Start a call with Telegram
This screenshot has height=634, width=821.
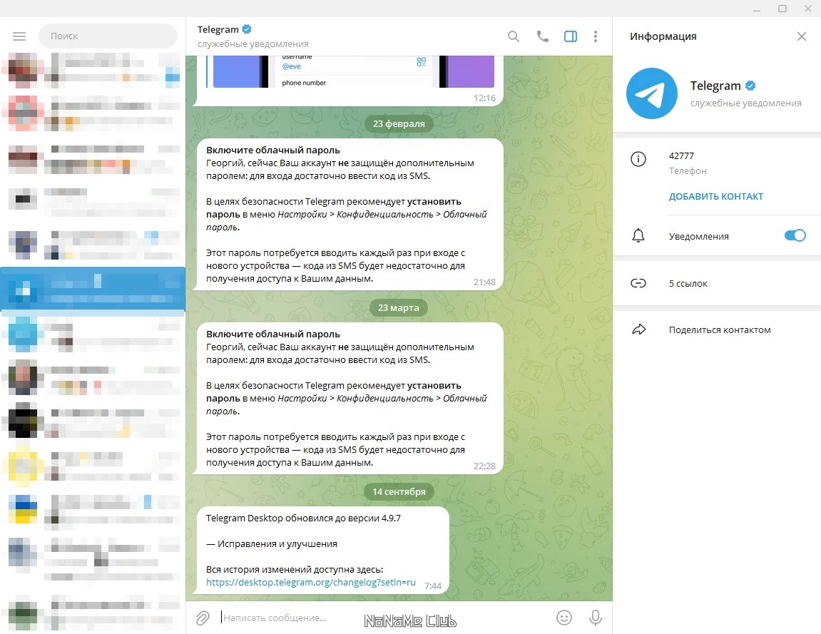[x=542, y=36]
